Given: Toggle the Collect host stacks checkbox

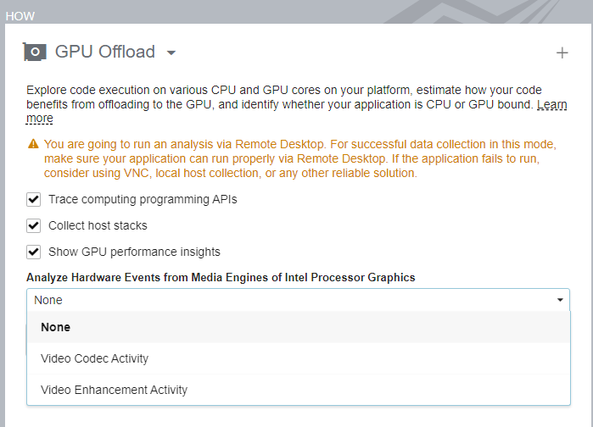Looking at the screenshot, I should pyautogui.click(x=34, y=225).
